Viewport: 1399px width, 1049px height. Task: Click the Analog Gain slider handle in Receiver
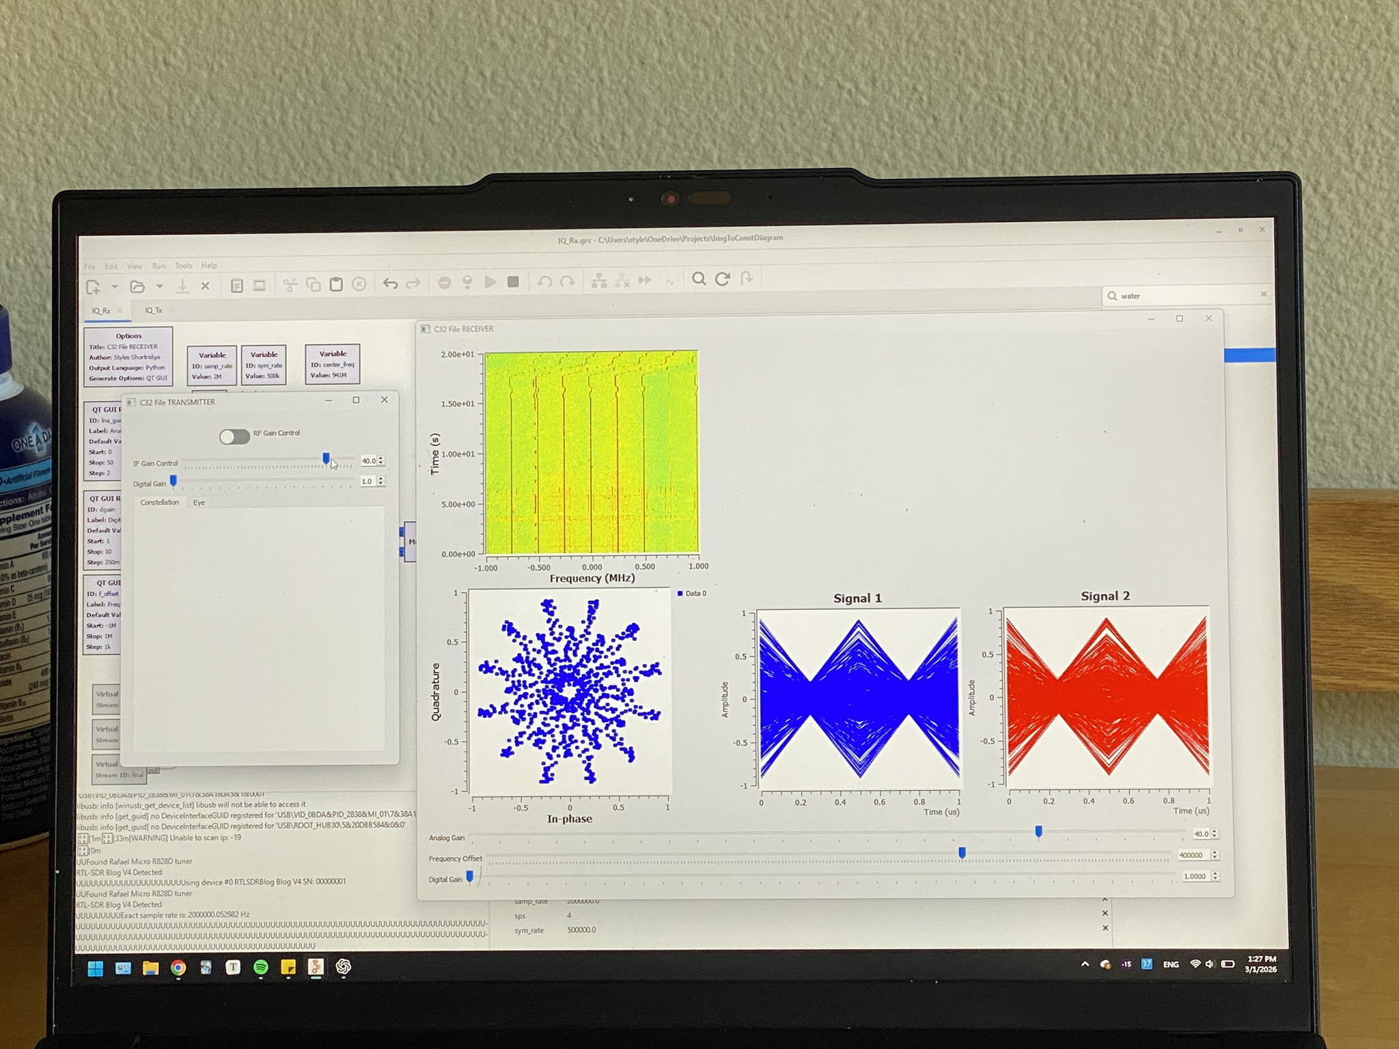(1038, 832)
